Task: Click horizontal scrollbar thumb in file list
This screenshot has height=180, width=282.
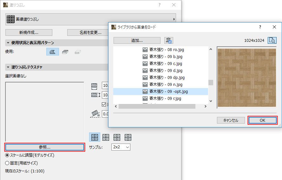Action: click(157, 106)
